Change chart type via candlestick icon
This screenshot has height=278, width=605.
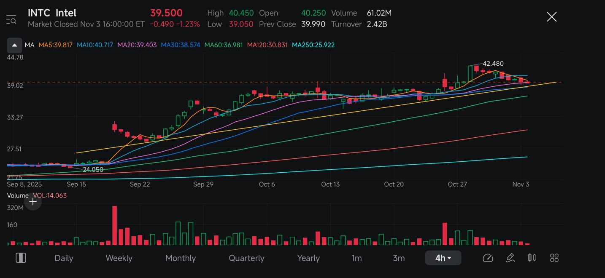point(532,258)
